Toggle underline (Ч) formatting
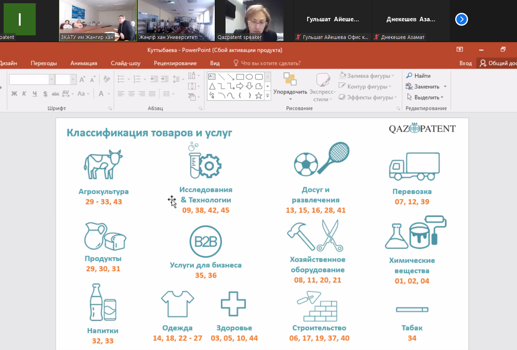 (35, 94)
